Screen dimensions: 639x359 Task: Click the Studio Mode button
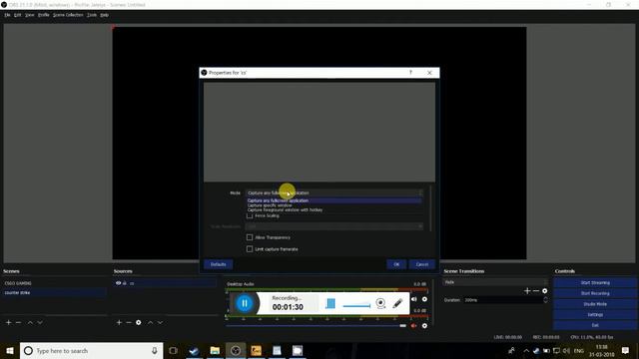pyautogui.click(x=595, y=304)
